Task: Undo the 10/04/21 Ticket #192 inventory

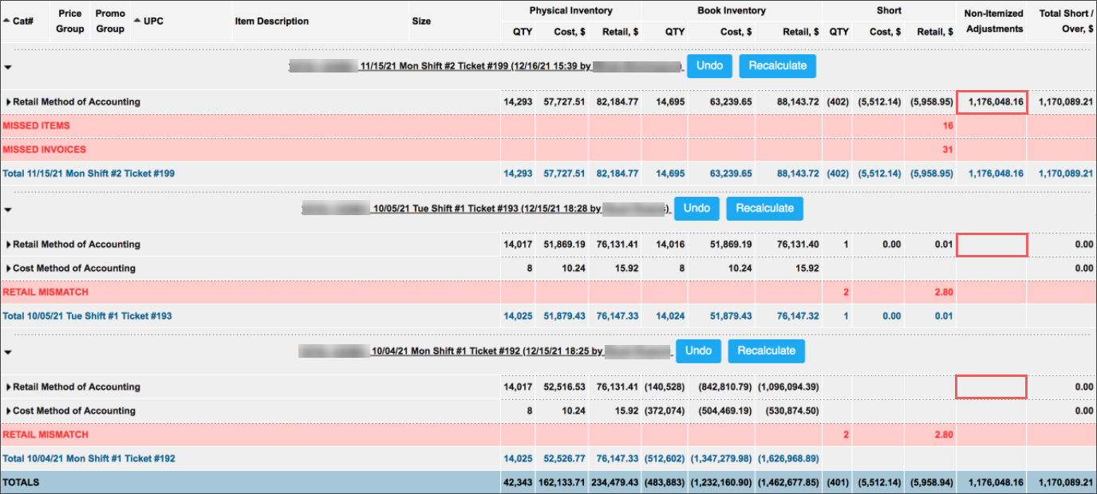Action: click(698, 351)
